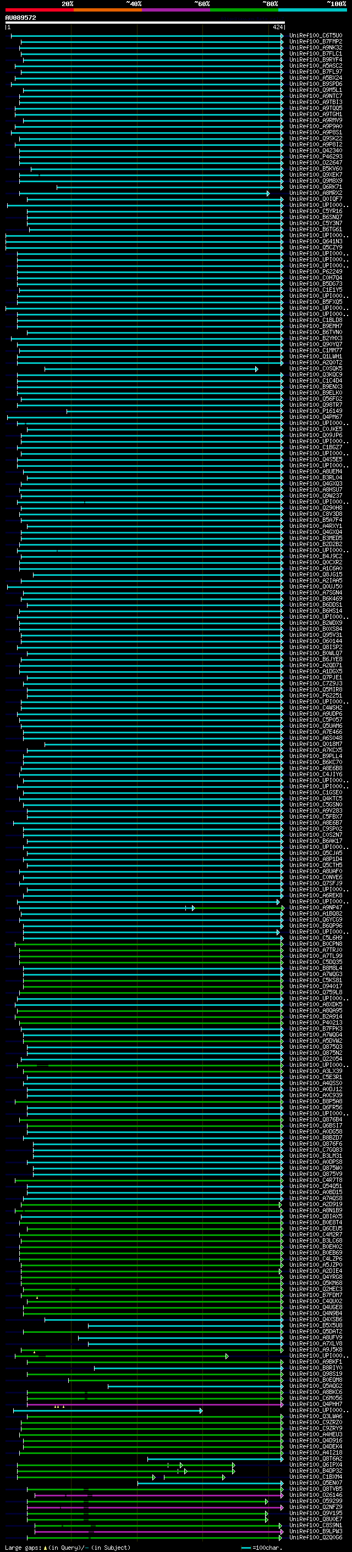Image resolution: width=352 pixels, height=1552 pixels.
Task: Click the purple ~60% identity legend segment
Action: point(175,10)
